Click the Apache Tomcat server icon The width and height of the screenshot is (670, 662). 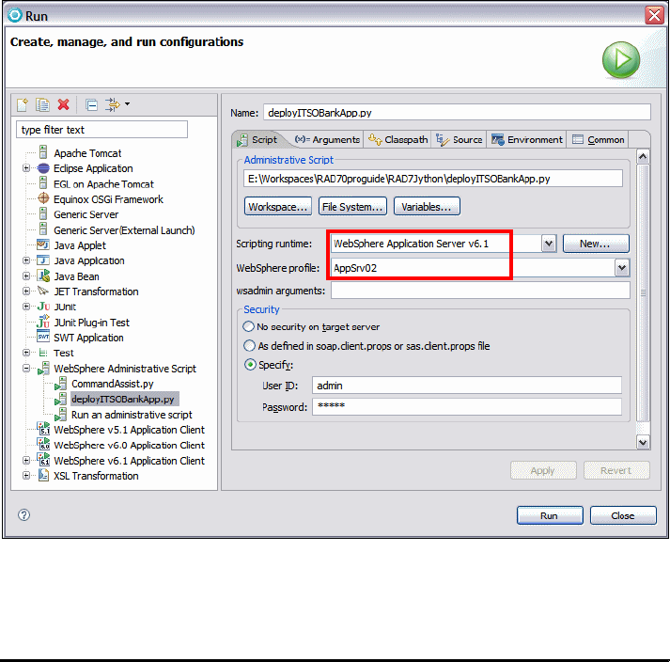pyautogui.click(x=43, y=152)
